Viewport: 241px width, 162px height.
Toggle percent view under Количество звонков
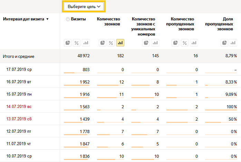pos(111,43)
